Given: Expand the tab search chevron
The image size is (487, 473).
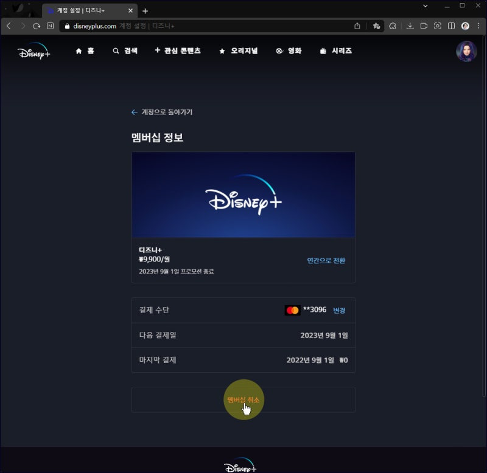Looking at the screenshot, I should (x=425, y=6).
